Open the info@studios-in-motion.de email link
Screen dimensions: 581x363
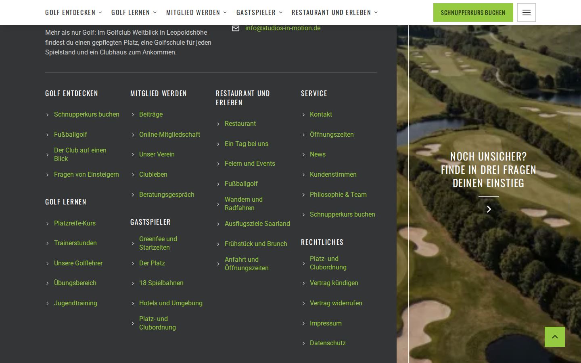click(283, 28)
